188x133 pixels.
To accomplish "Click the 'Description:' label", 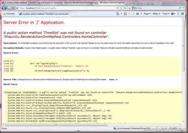I will (x=10, y=43).
